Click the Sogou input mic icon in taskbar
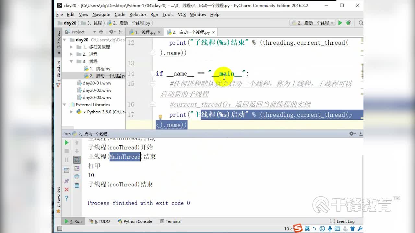This screenshot has width=415, height=233. click(330, 229)
